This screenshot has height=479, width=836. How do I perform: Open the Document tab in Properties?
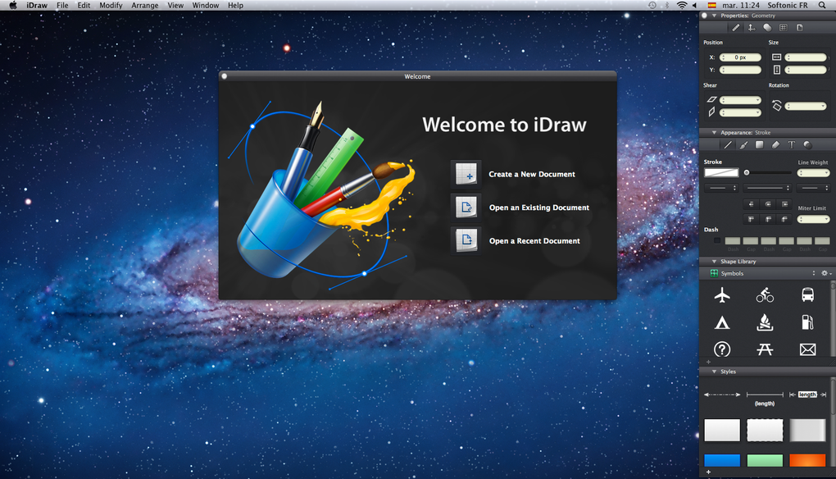[800, 28]
